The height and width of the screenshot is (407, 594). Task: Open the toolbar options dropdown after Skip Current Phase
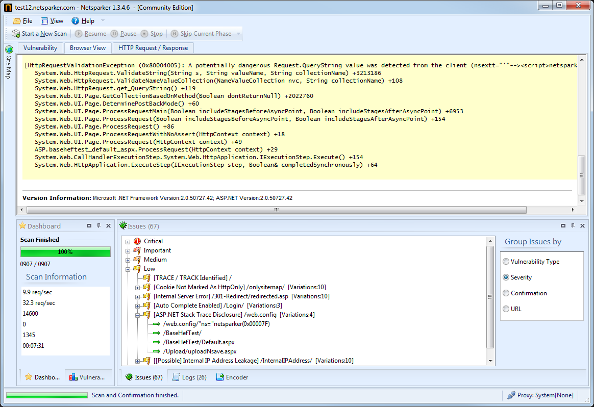tap(239, 34)
